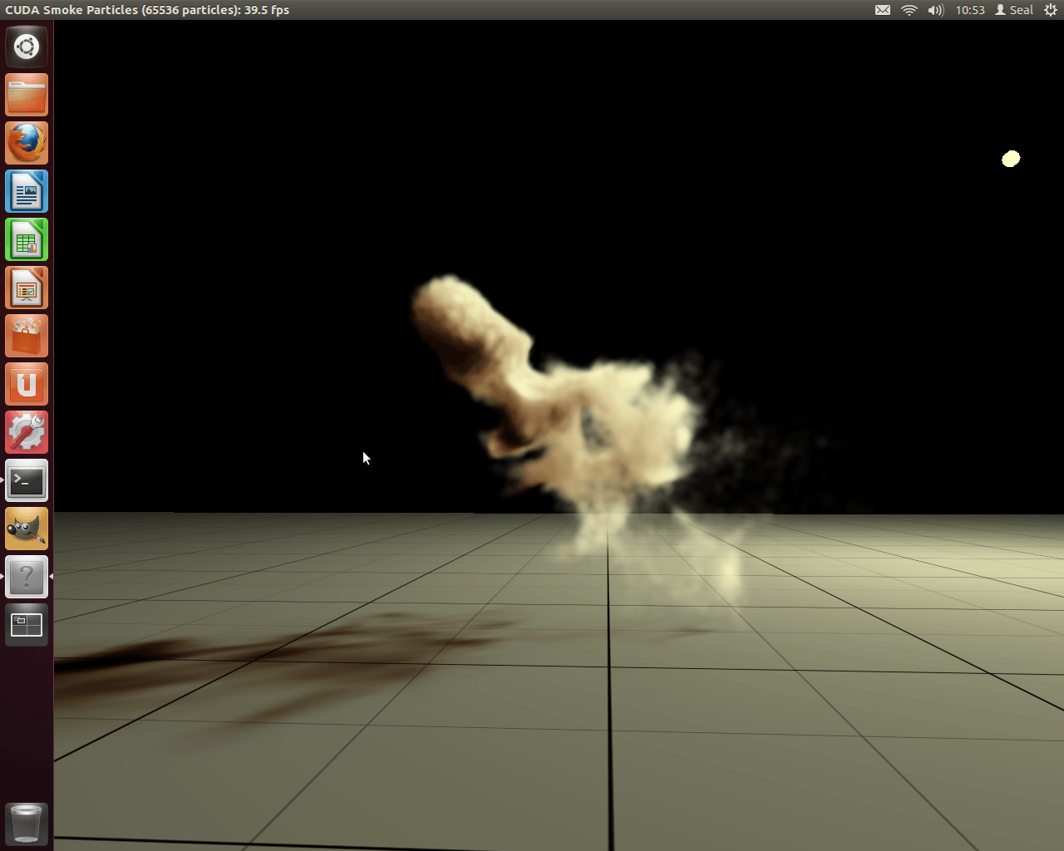Open the Workspace Switcher

coord(26,624)
